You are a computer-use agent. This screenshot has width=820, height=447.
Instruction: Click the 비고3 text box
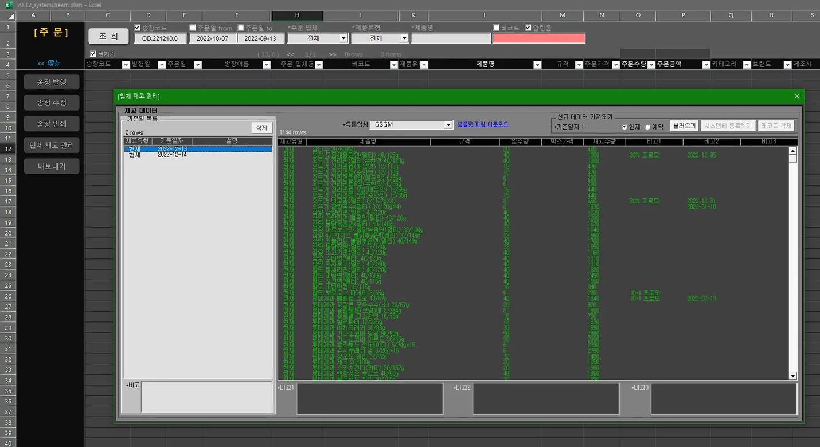click(x=724, y=399)
